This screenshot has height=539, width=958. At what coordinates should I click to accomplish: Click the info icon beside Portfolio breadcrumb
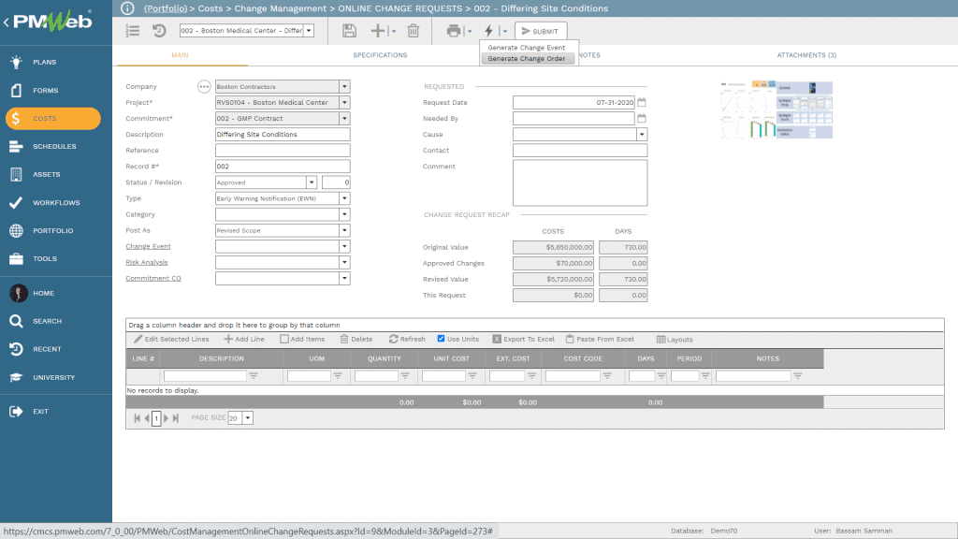pyautogui.click(x=129, y=8)
